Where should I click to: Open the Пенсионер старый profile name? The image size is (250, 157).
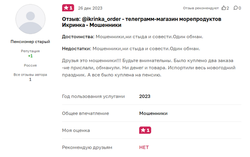click(30, 42)
